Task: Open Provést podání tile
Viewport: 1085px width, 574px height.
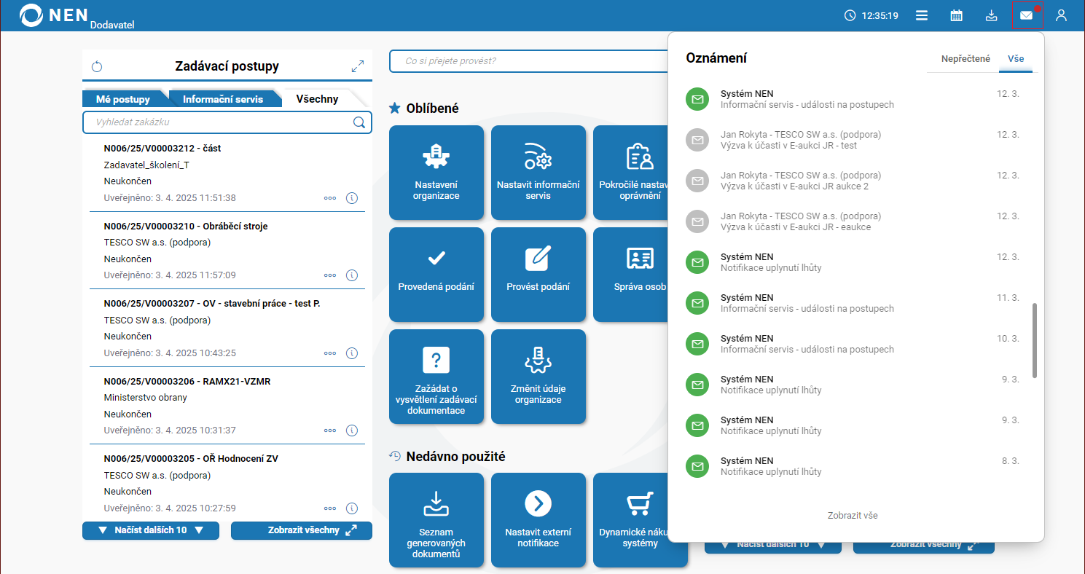Action: click(x=538, y=275)
